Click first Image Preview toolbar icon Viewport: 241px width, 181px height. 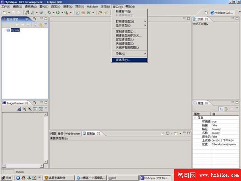coord(19,109)
